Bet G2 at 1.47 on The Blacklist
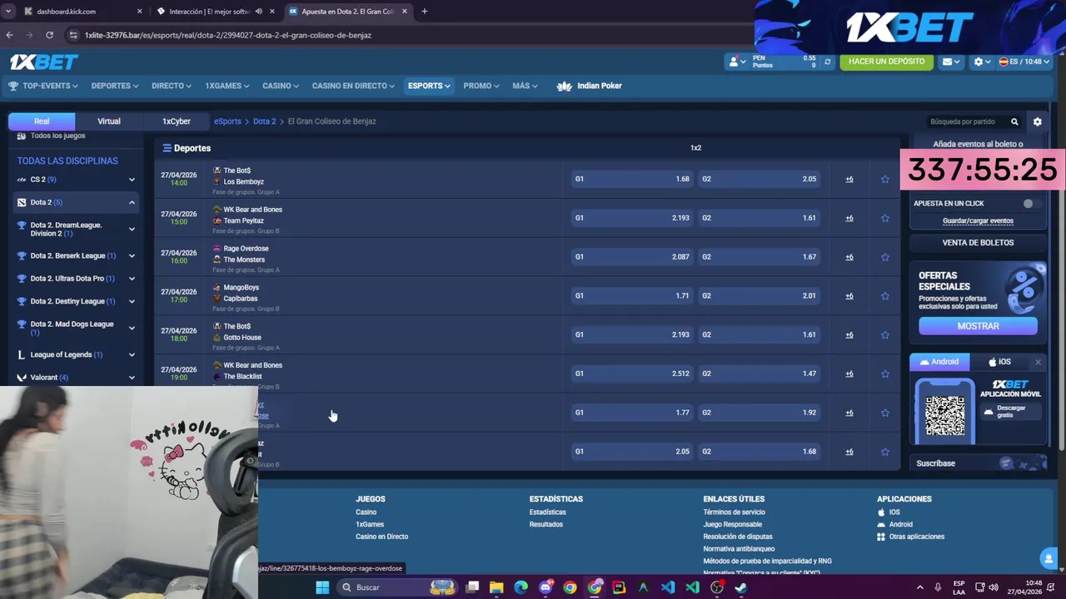 (x=759, y=374)
